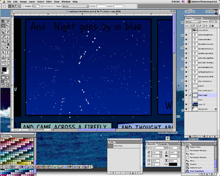This screenshot has width=220, height=176.
Task: Select the History Brush tool
Action: coord(7,40)
